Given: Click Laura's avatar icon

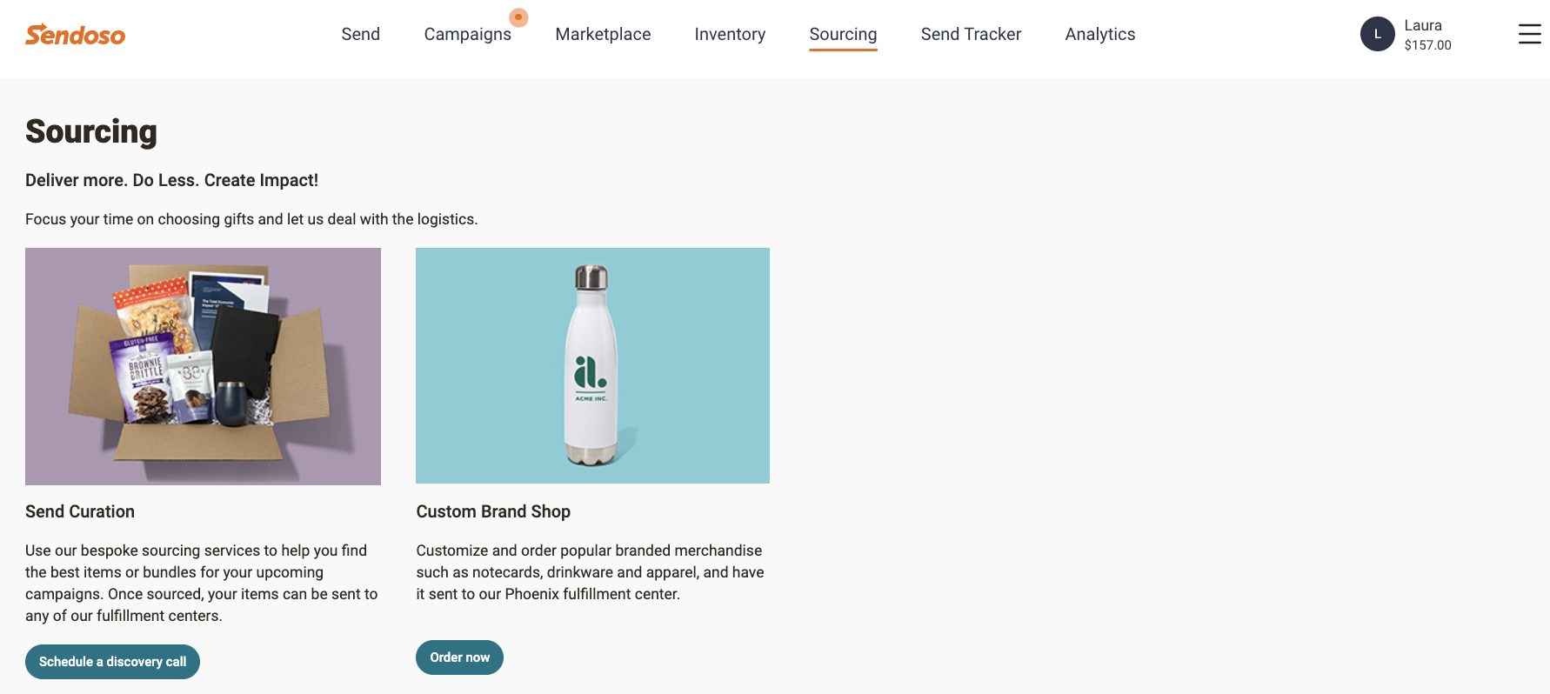Looking at the screenshot, I should click(x=1377, y=34).
